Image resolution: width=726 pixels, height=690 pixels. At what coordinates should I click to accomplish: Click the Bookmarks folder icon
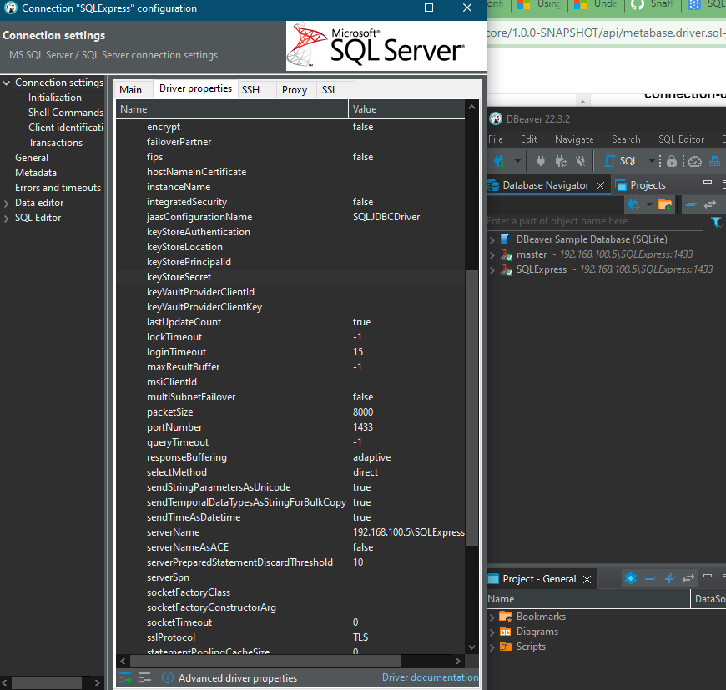point(505,617)
